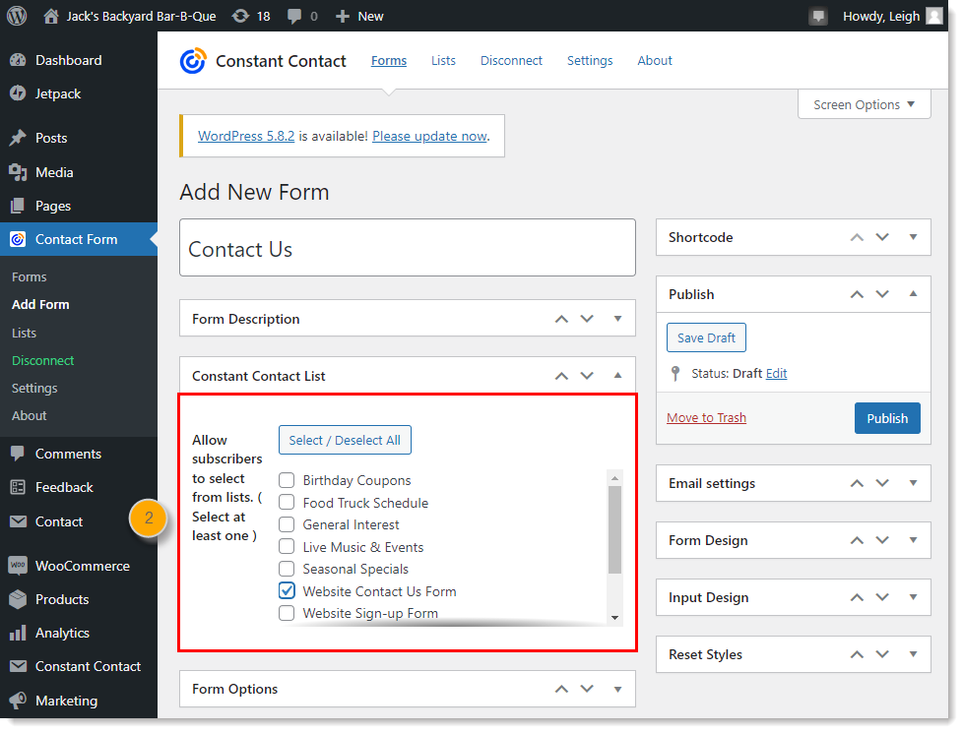Expand the Input Design panel toggle
Viewport: 963px width, 733px height.
click(913, 597)
